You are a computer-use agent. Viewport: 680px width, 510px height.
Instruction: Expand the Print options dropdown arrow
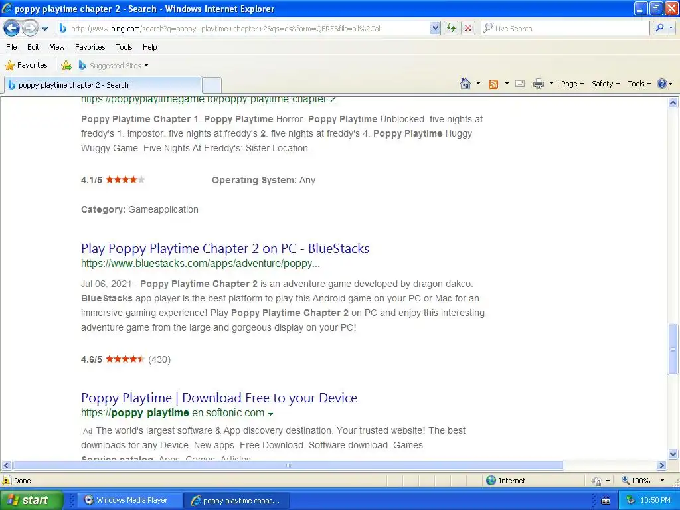click(551, 84)
